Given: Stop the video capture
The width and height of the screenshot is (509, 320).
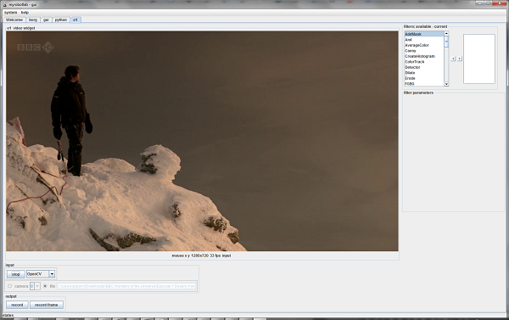Looking at the screenshot, I should (x=15, y=274).
